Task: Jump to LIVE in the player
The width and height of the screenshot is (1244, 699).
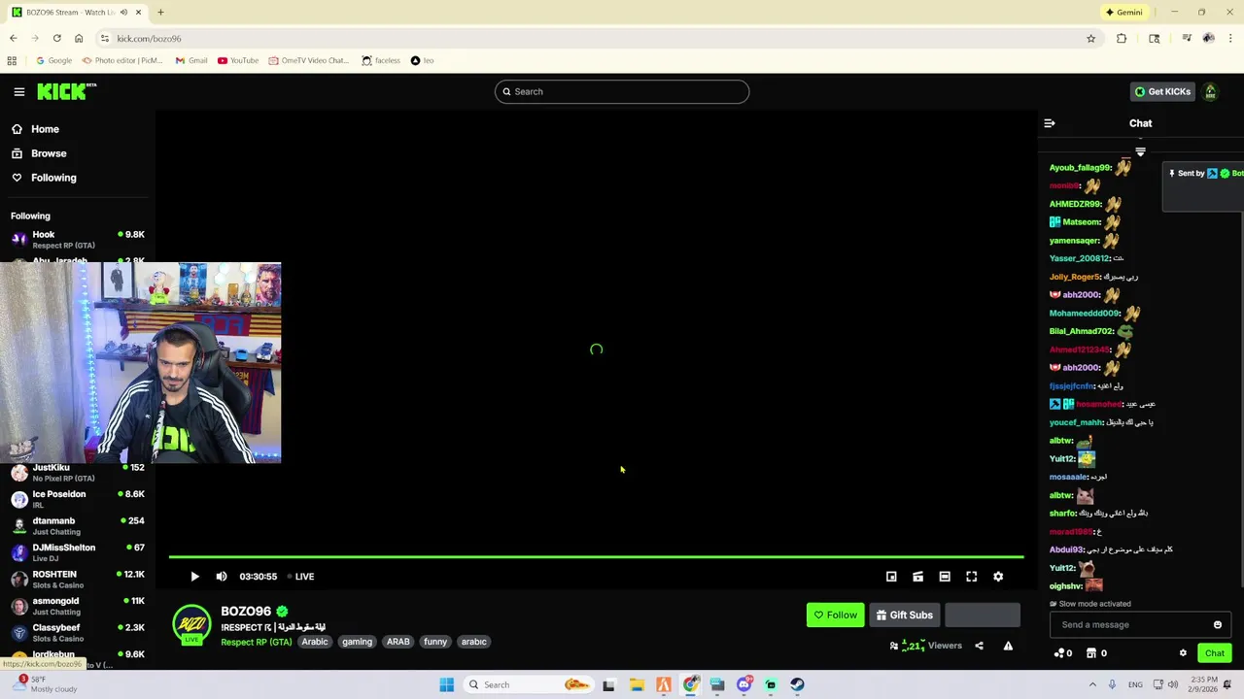Action: click(x=301, y=577)
